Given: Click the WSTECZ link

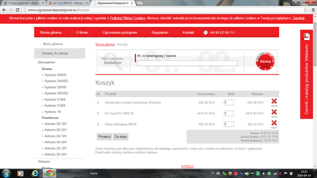Looking at the screenshot, I should (x=187, y=166).
